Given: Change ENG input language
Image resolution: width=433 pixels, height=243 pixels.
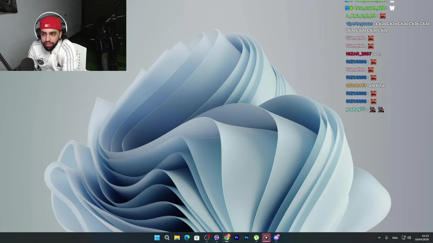Looking at the screenshot, I should [x=395, y=238].
